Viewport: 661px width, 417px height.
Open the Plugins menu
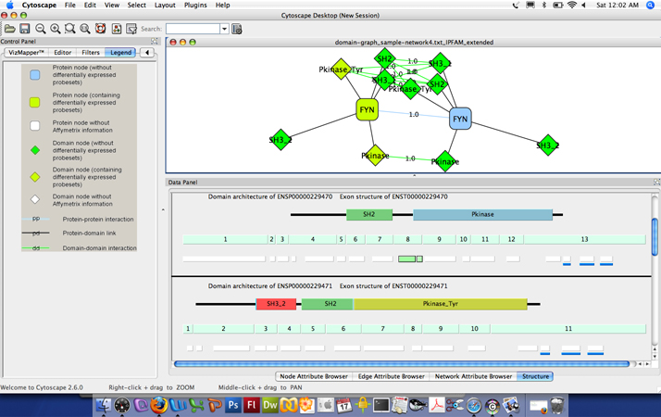[x=195, y=6]
